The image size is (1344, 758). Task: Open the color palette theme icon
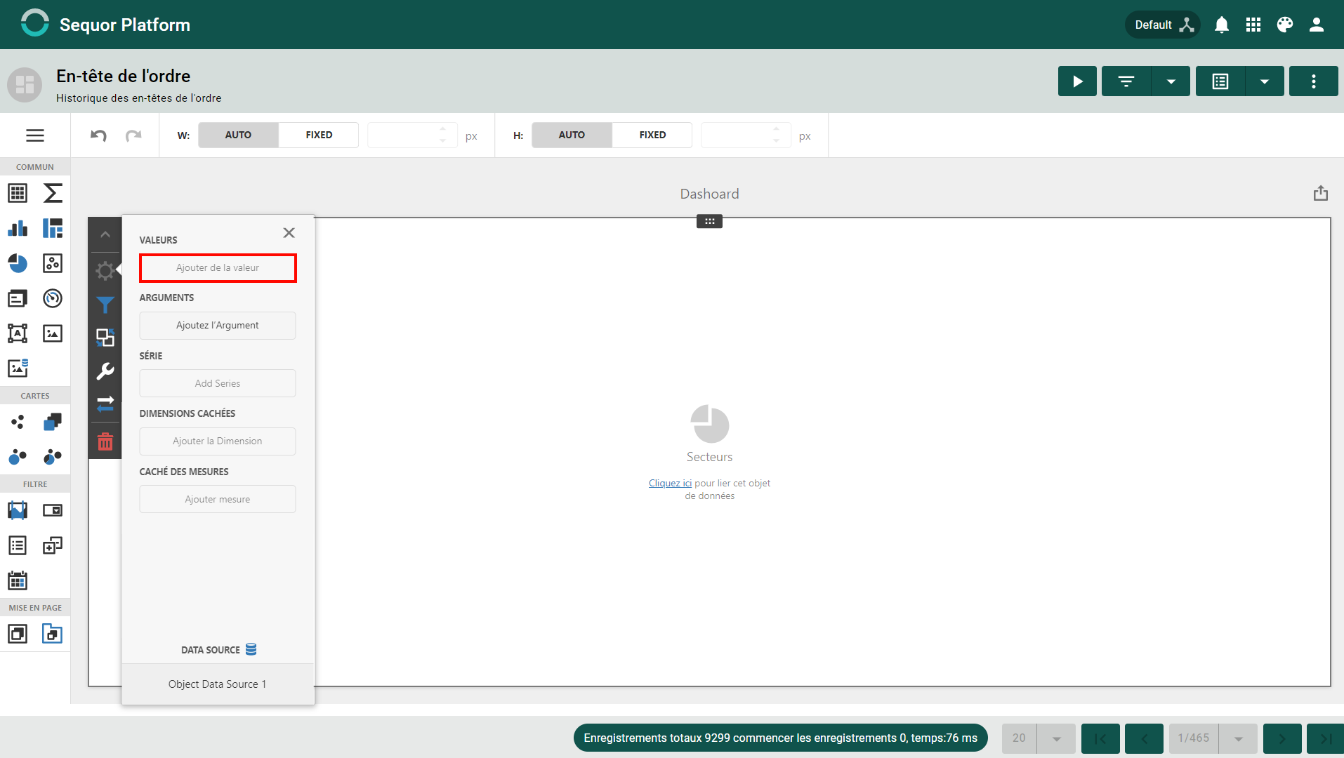pos(1285,25)
